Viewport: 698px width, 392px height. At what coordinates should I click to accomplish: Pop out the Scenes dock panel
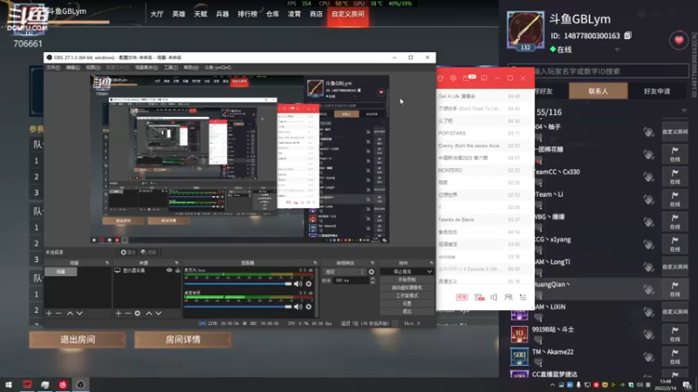pyautogui.click(x=106, y=263)
